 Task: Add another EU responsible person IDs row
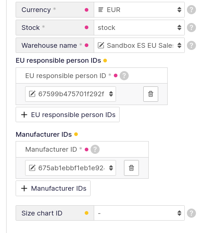[x=68, y=114]
